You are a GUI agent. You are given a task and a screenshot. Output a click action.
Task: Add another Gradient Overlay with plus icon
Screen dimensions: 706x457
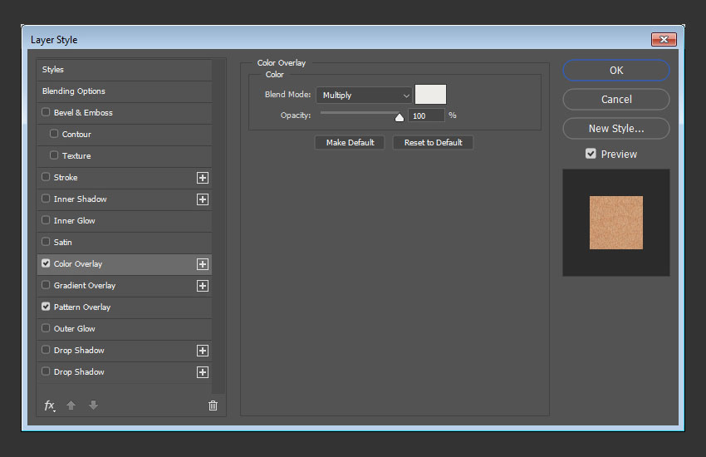coord(203,286)
